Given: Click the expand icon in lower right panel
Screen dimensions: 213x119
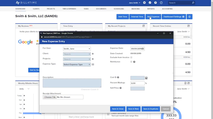Looking at the screenshot, I should (x=189, y=83).
